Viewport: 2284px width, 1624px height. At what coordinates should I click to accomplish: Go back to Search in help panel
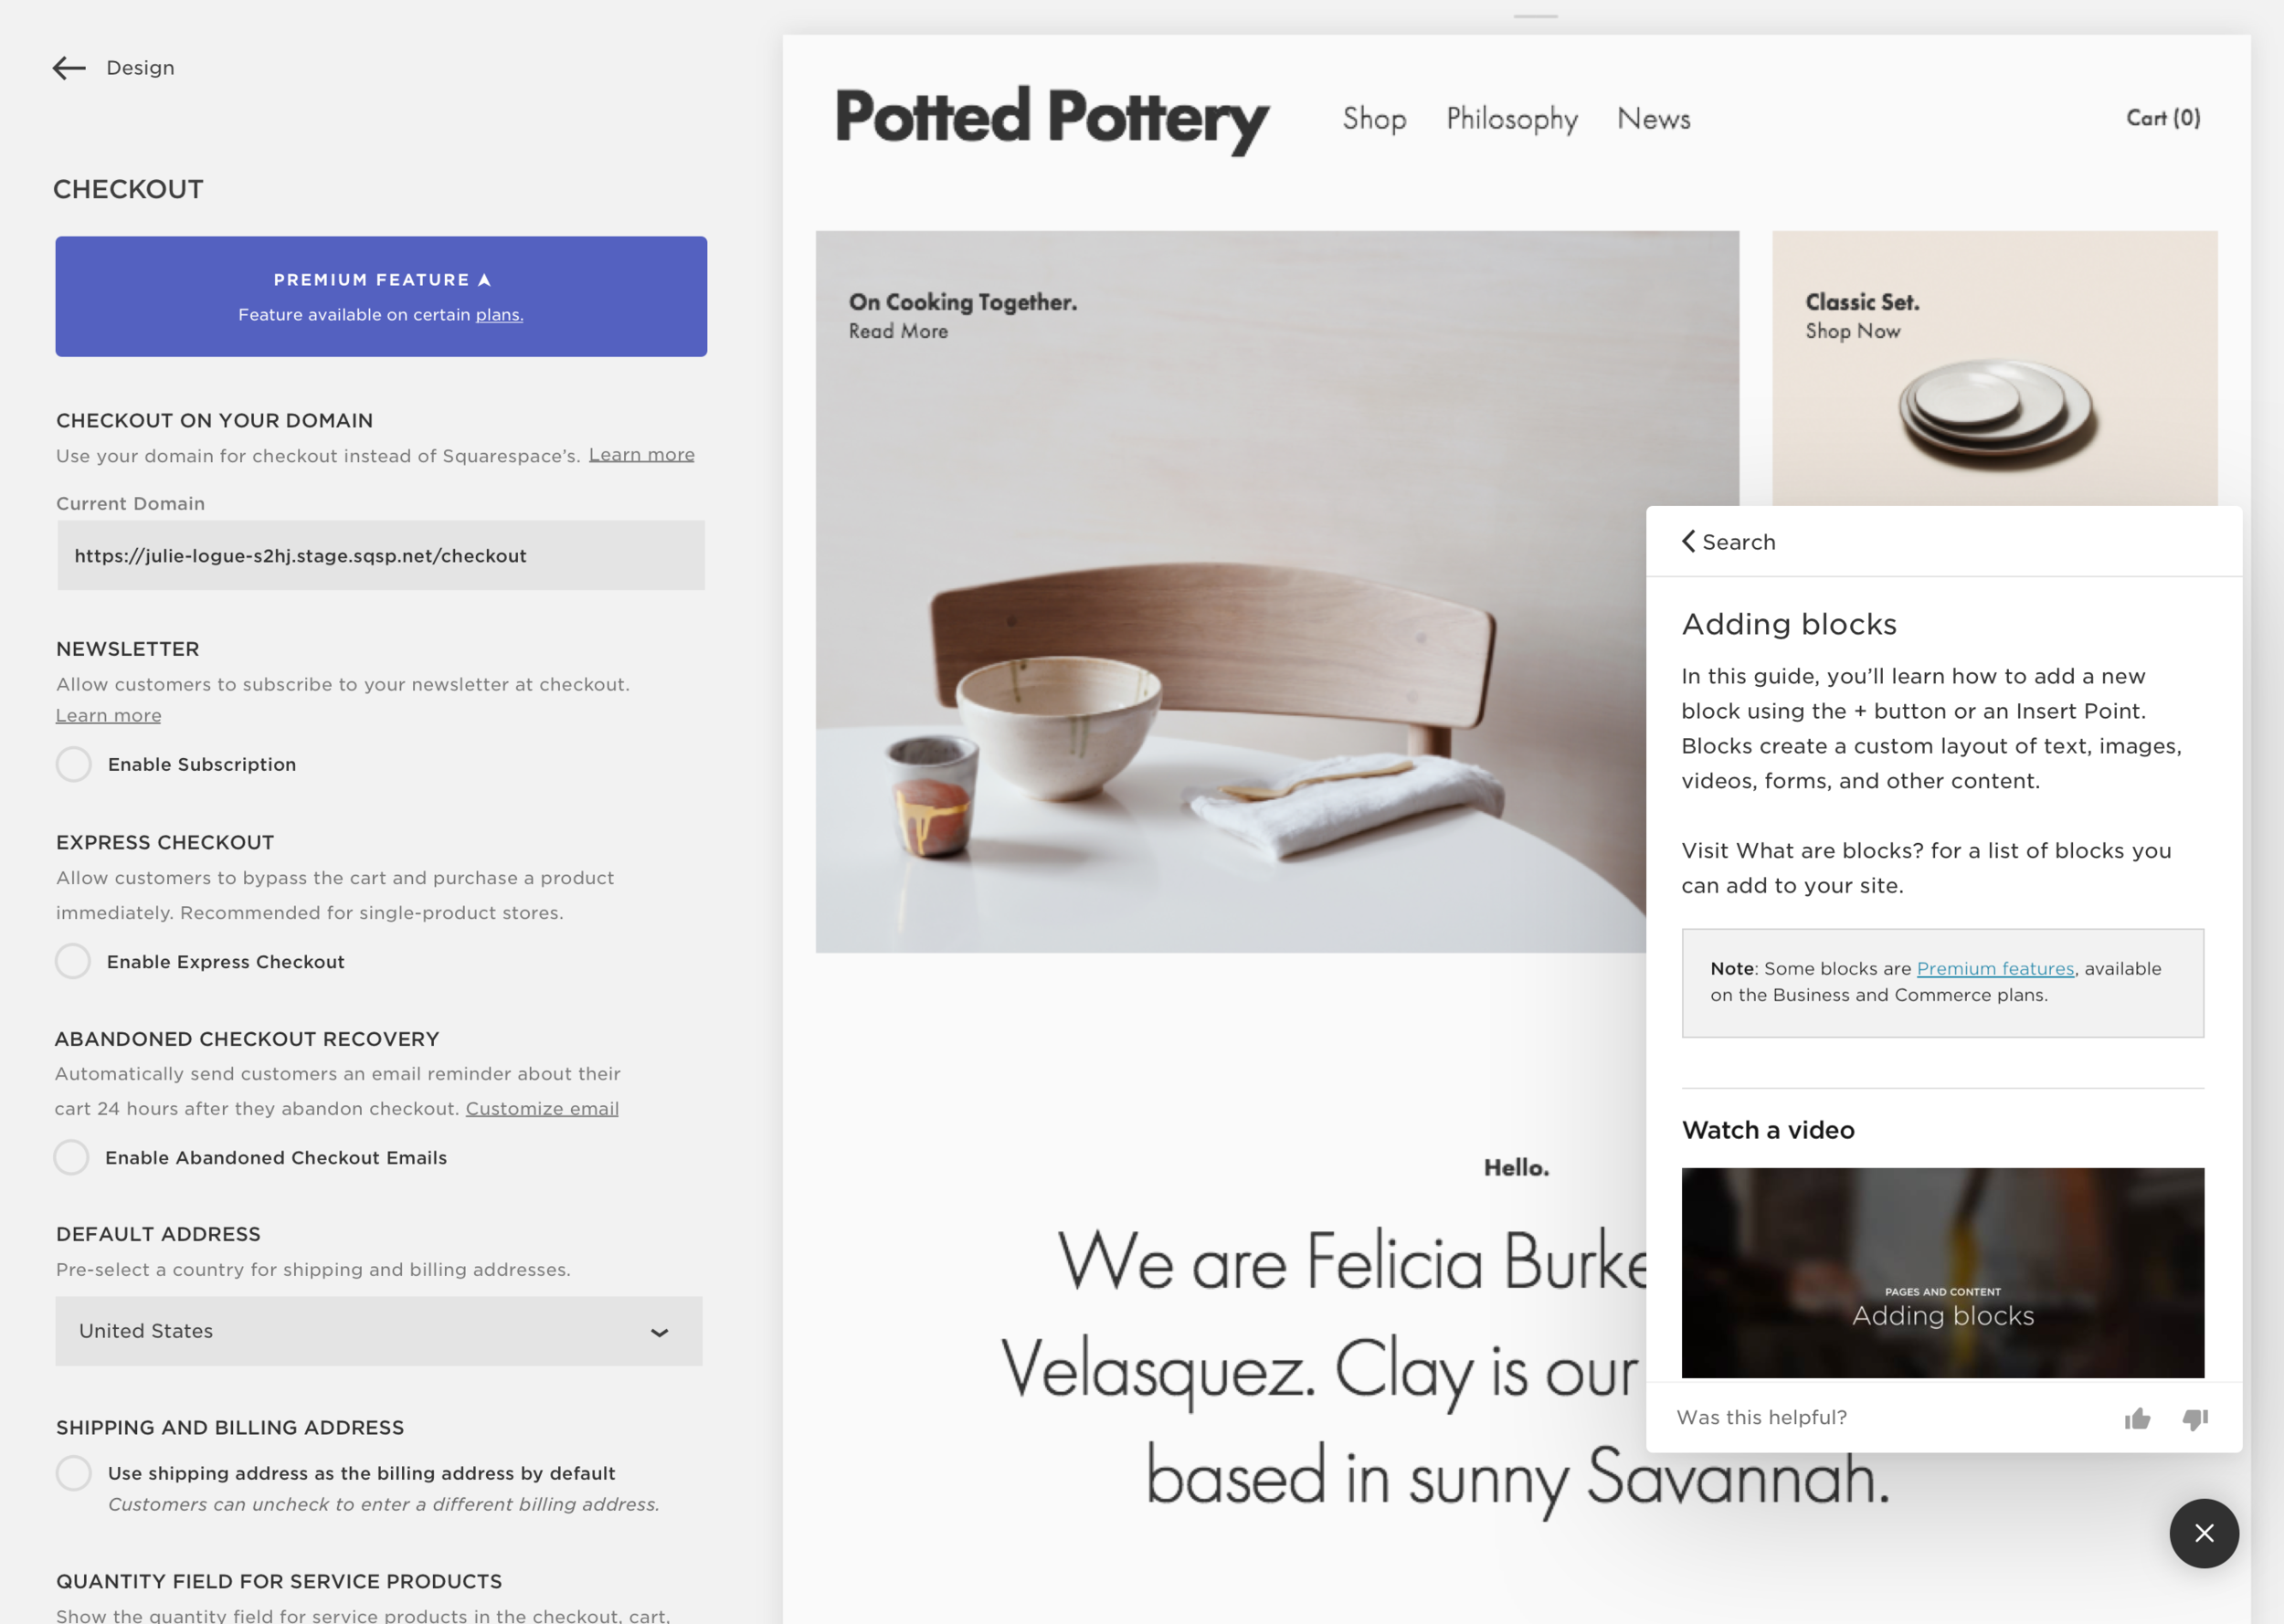1729,542
